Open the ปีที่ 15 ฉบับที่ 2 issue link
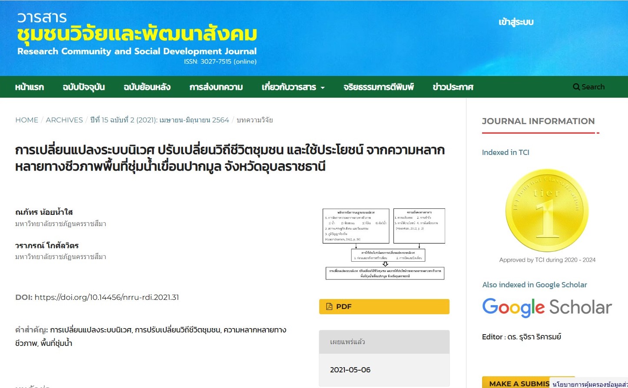 [159, 120]
